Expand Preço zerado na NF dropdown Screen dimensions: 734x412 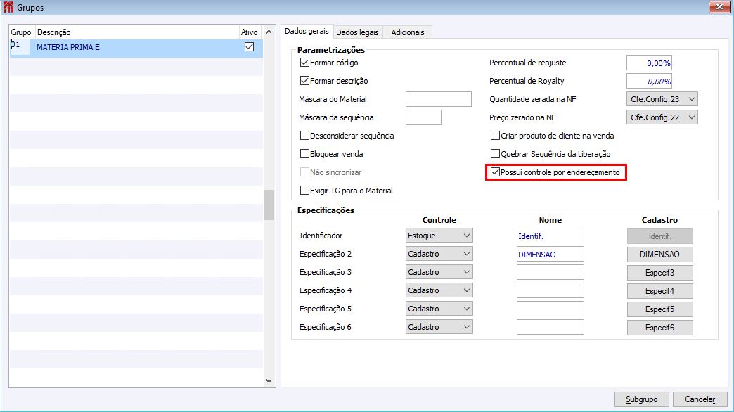(661, 117)
